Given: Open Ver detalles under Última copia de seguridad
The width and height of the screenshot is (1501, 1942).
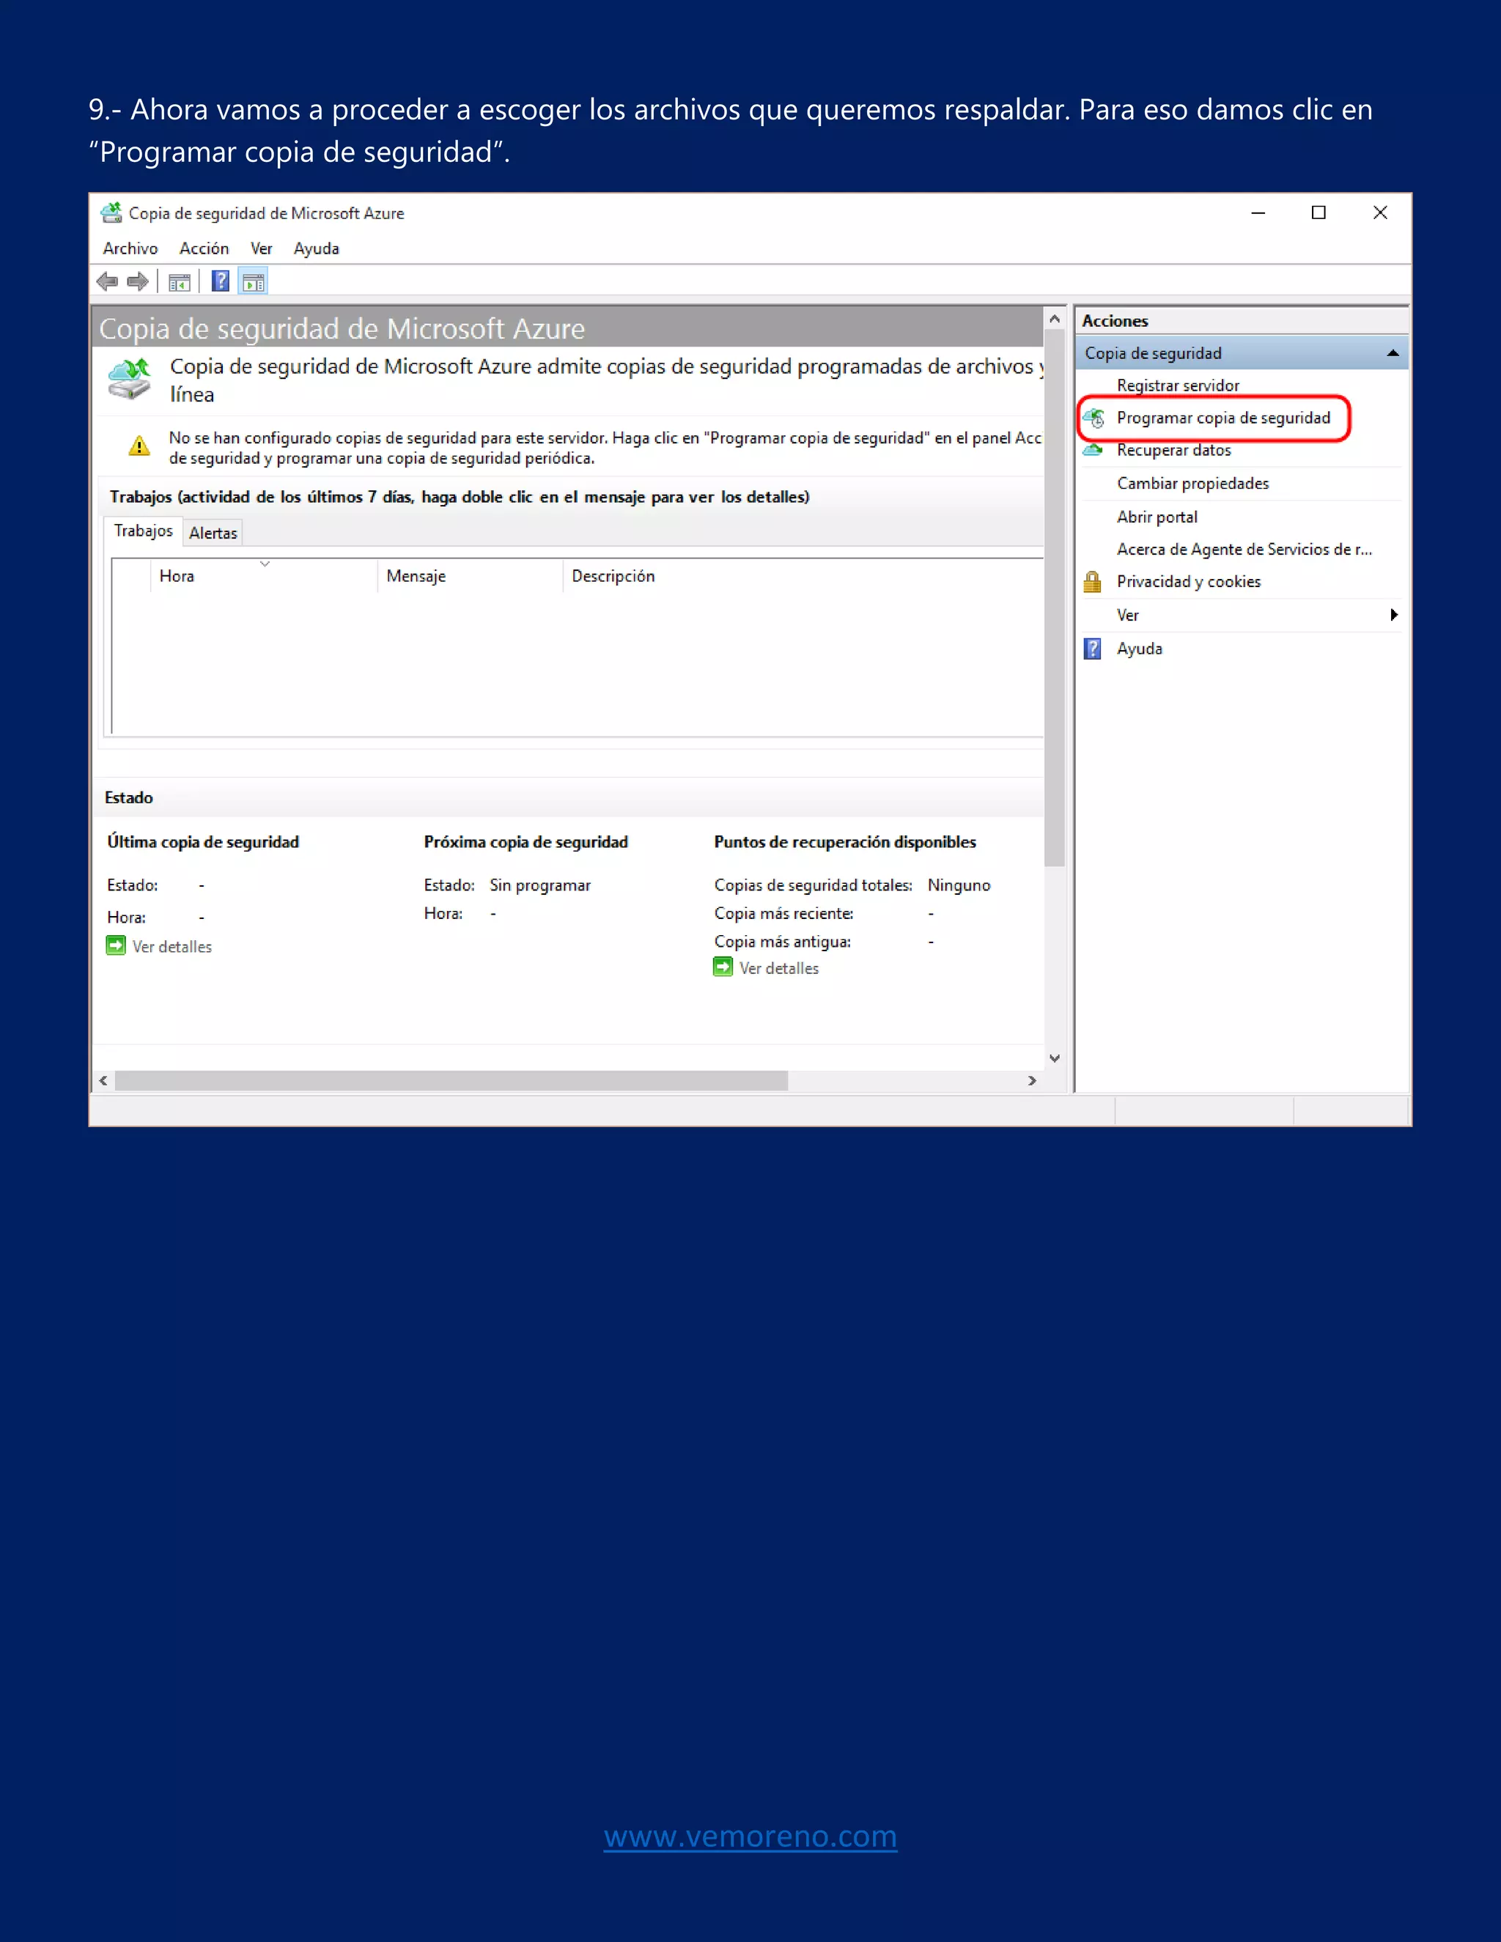Looking at the screenshot, I should 172,947.
